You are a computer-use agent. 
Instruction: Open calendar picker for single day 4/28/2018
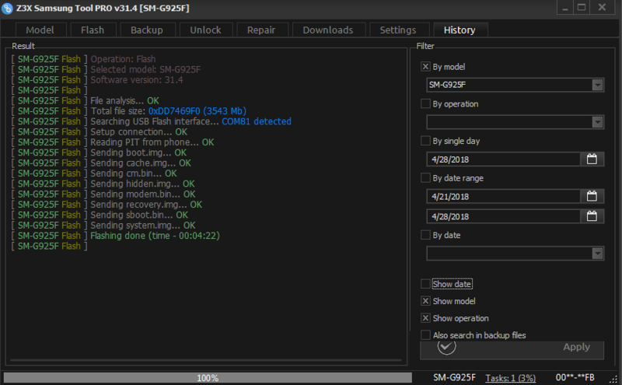(592, 159)
